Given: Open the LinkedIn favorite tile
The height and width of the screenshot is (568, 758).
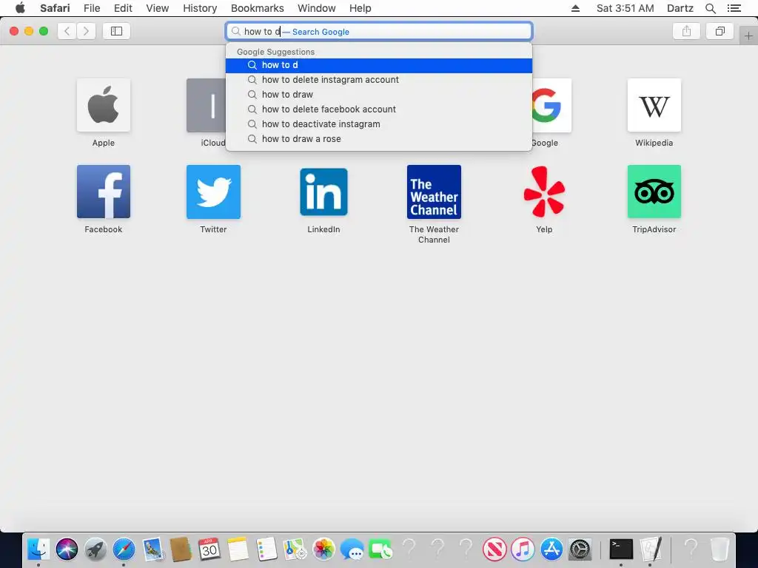Looking at the screenshot, I should point(323,192).
